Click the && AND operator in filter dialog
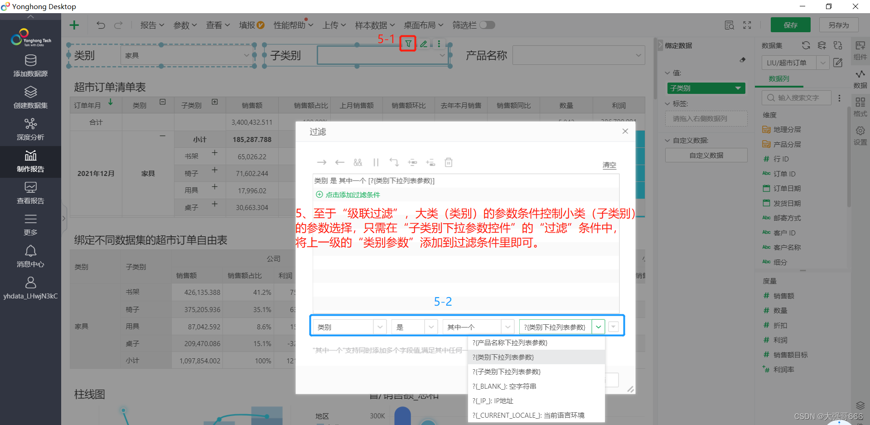Viewport: 870px width, 425px height. pos(358,162)
